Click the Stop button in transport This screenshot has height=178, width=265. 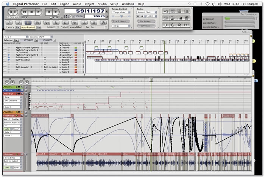[x=31, y=12]
